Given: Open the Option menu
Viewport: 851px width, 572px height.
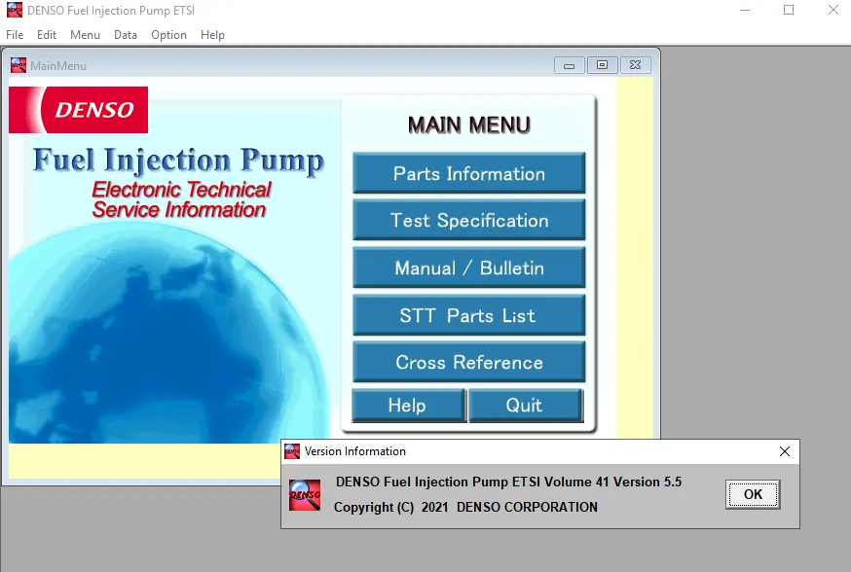Looking at the screenshot, I should 168,35.
